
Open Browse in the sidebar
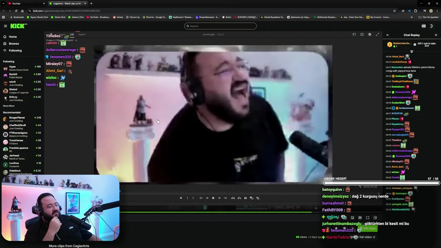[x=14, y=44]
